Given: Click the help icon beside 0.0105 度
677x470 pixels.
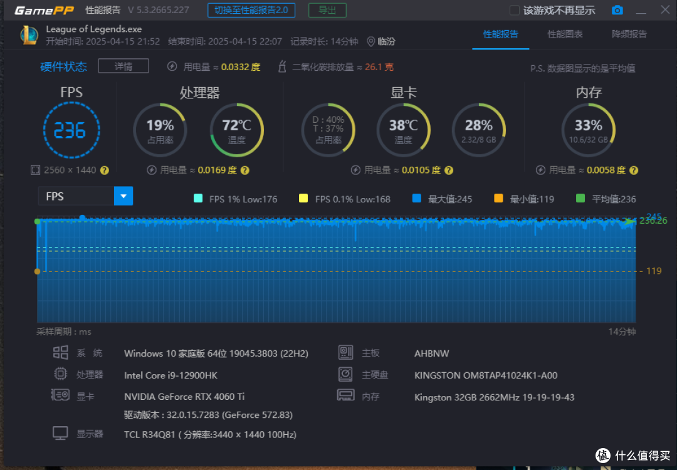Looking at the screenshot, I should tap(449, 170).
